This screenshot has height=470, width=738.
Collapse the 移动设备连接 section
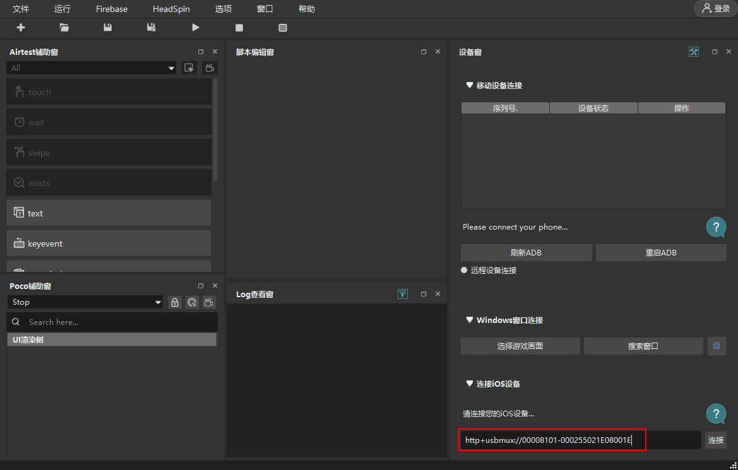[x=469, y=85]
